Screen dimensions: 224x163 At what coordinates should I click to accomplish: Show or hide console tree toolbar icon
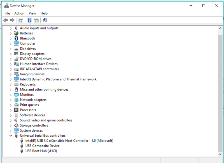coord(21,20)
